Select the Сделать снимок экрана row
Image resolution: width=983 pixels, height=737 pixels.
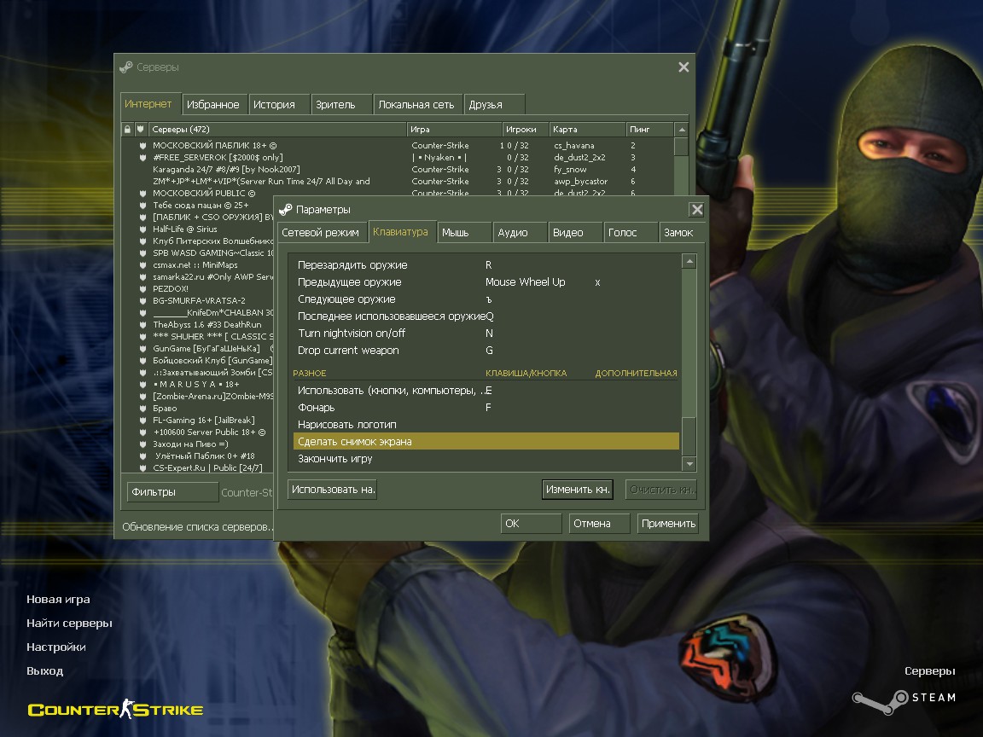[486, 441]
